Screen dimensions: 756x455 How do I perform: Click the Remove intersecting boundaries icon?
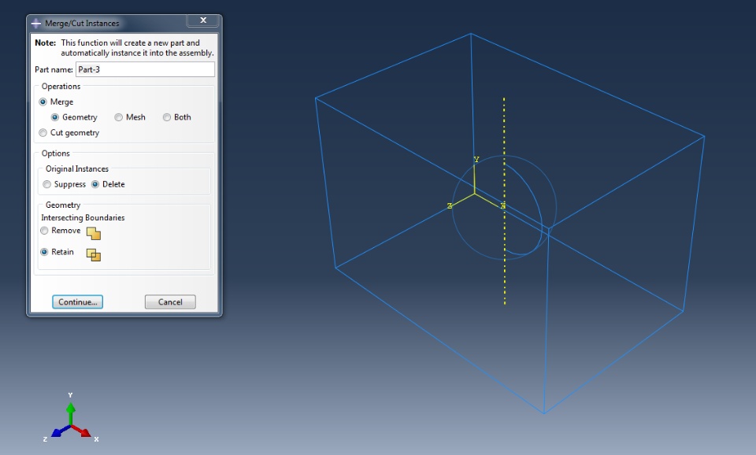94,233
